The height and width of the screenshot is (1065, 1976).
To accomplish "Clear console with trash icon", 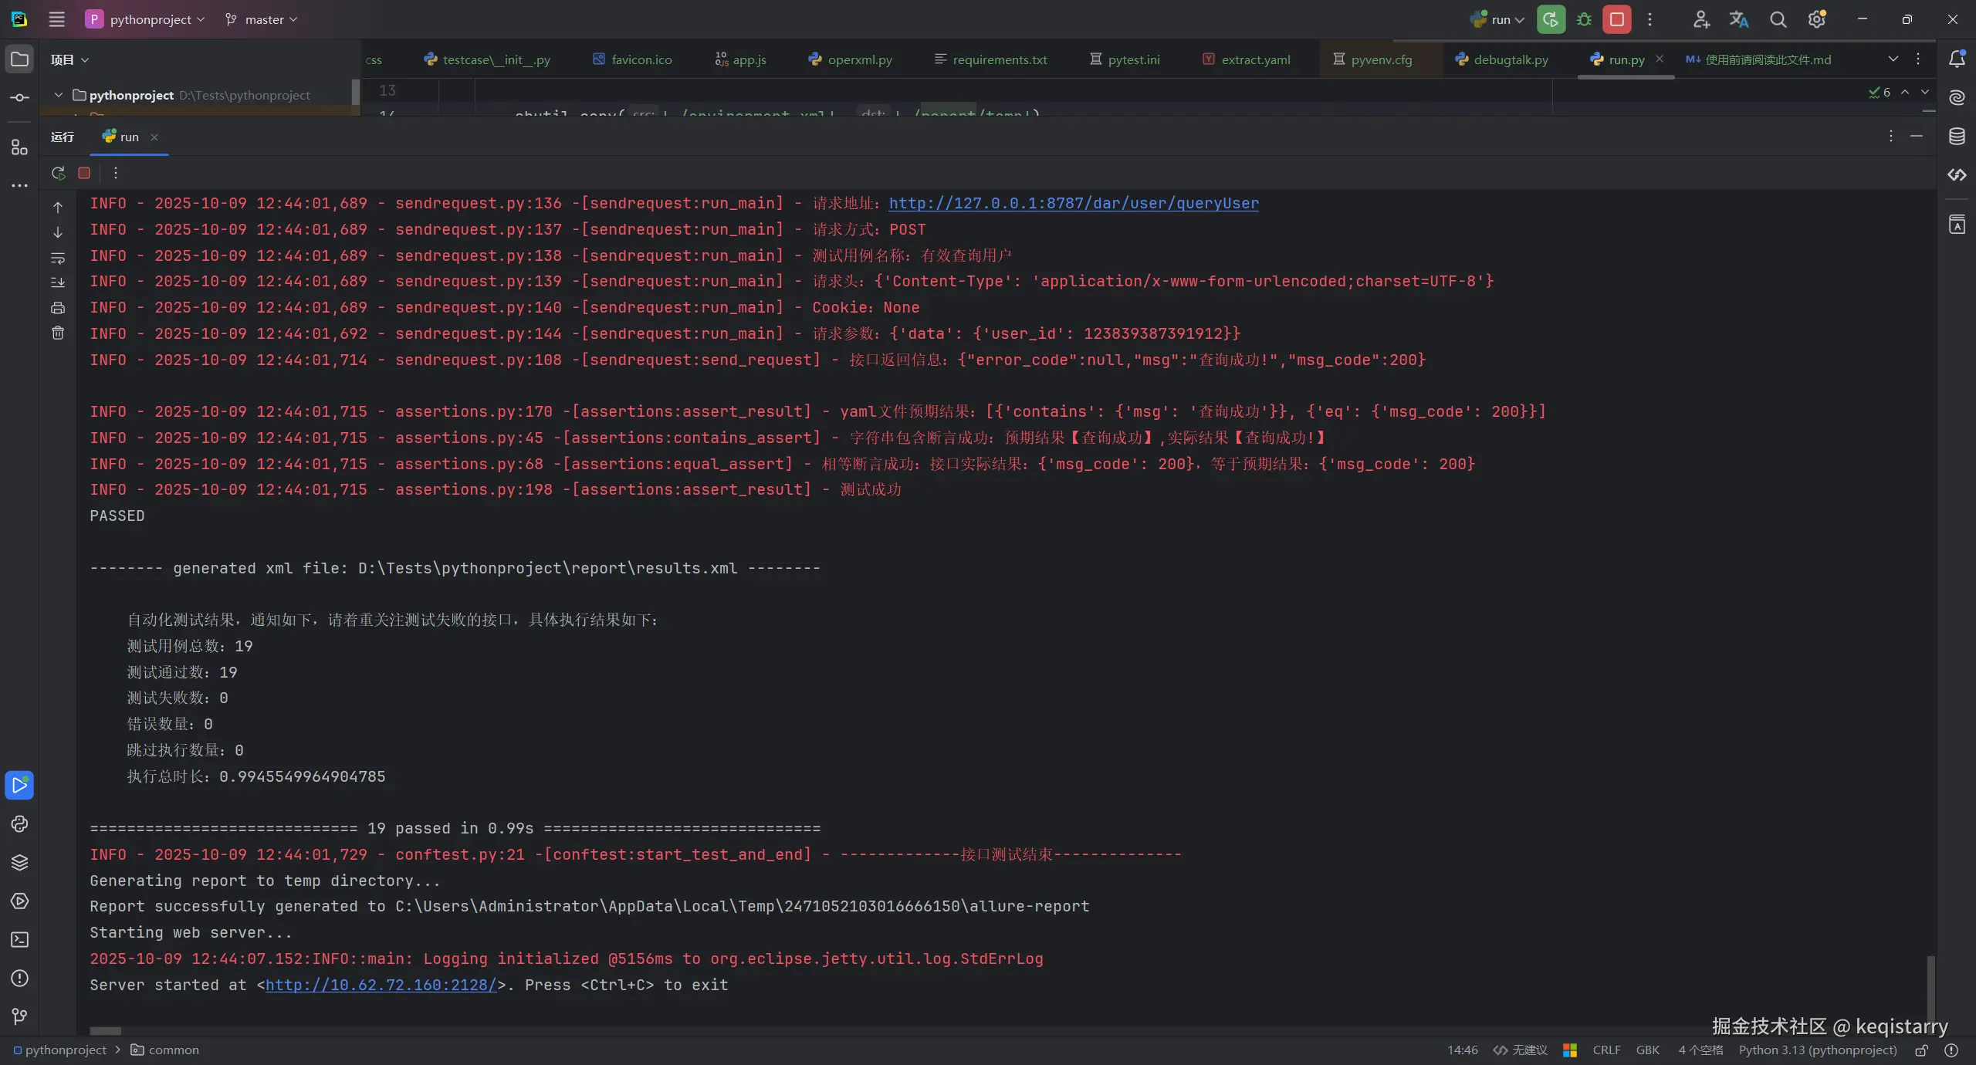I will pos(58,333).
